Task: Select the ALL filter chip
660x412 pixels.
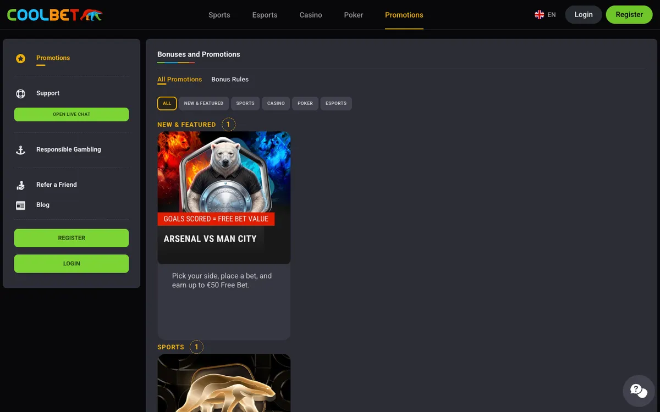Action: [167, 103]
